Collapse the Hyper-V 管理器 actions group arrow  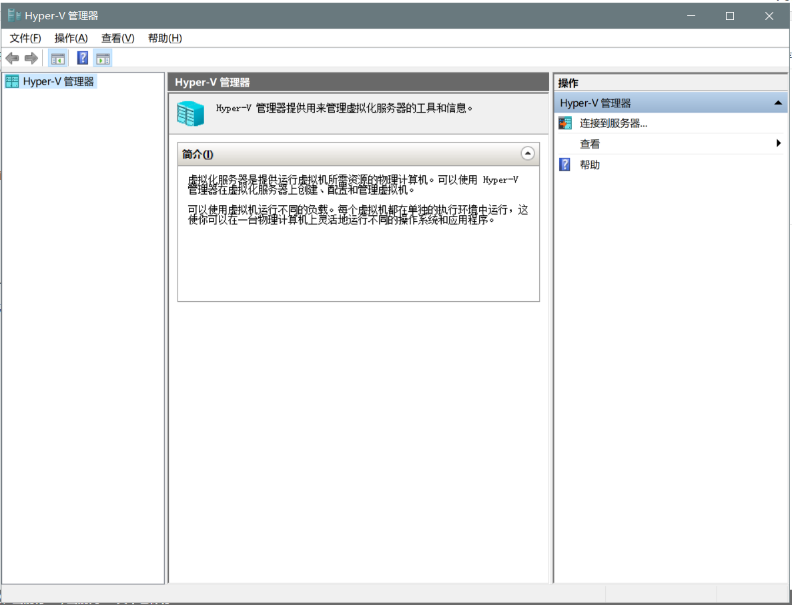(x=778, y=103)
